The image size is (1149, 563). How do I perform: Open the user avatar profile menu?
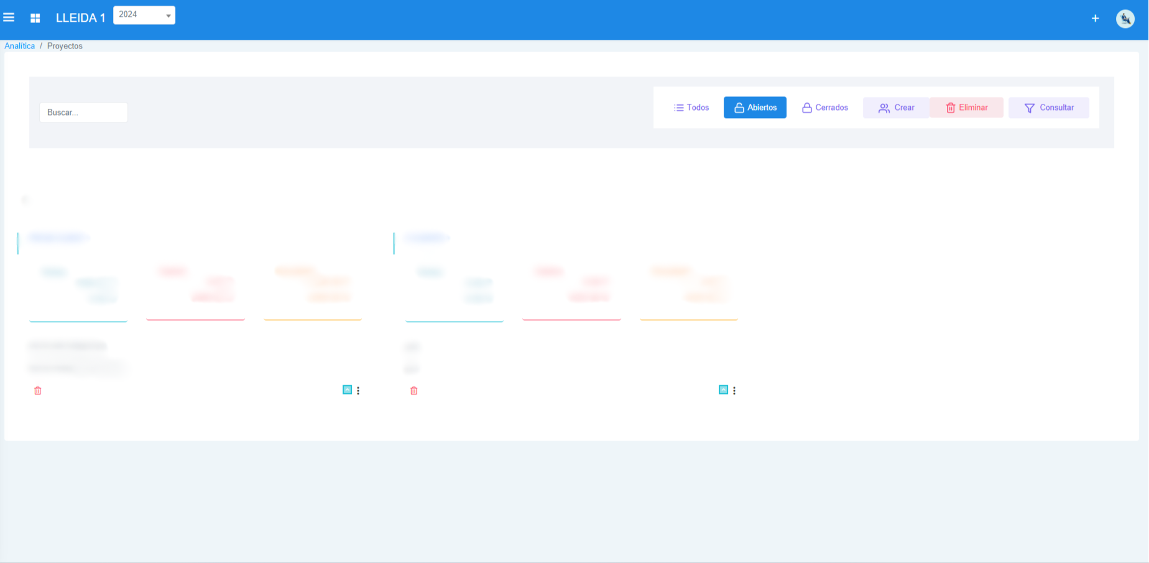(x=1125, y=19)
